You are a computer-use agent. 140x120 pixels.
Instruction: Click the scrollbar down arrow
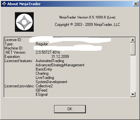(133, 94)
